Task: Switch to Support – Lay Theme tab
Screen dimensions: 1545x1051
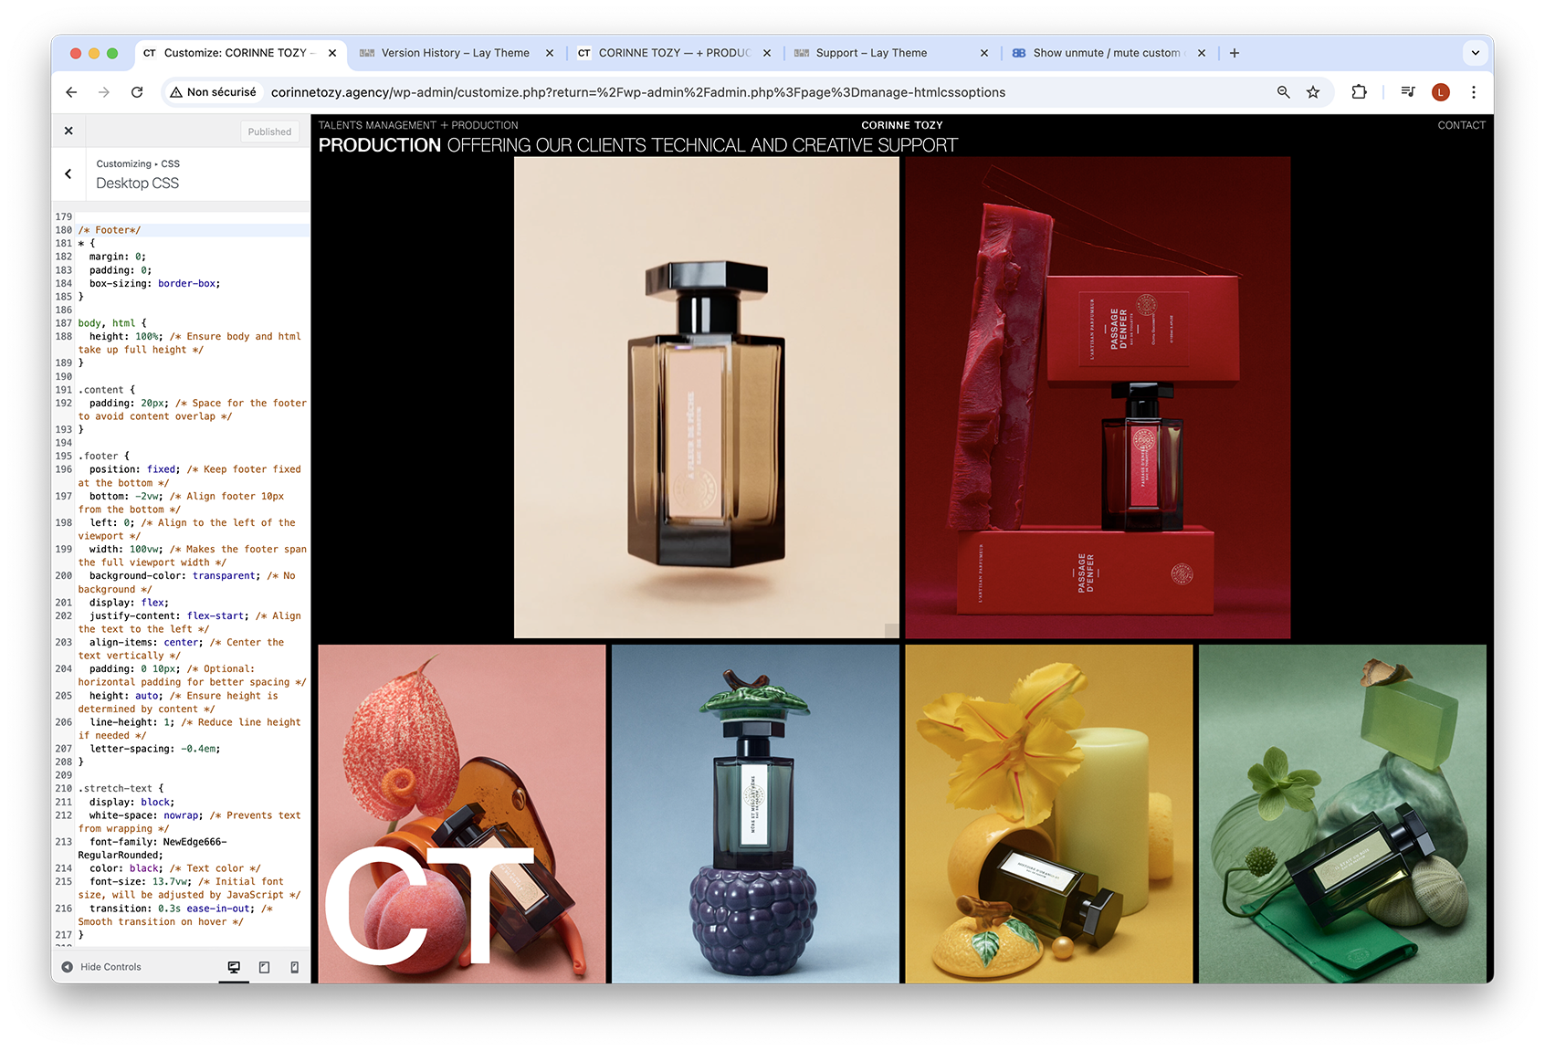Action: tap(871, 53)
